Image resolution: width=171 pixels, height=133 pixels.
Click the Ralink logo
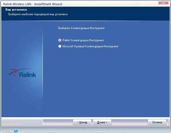(x=22, y=73)
